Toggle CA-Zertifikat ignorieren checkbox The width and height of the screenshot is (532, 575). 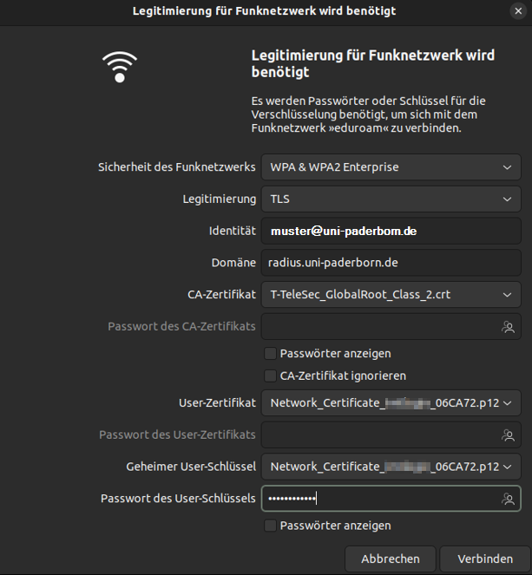click(271, 376)
